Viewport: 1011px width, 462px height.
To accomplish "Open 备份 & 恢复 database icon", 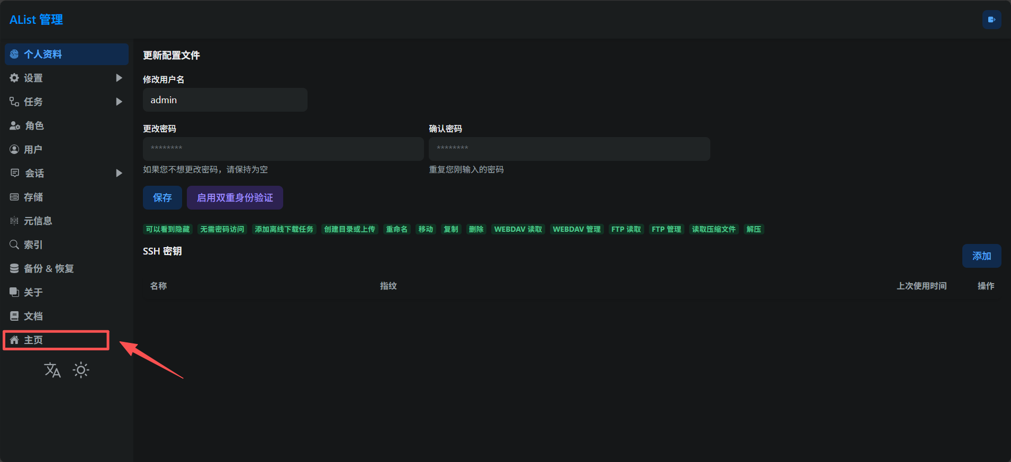I will (x=14, y=269).
